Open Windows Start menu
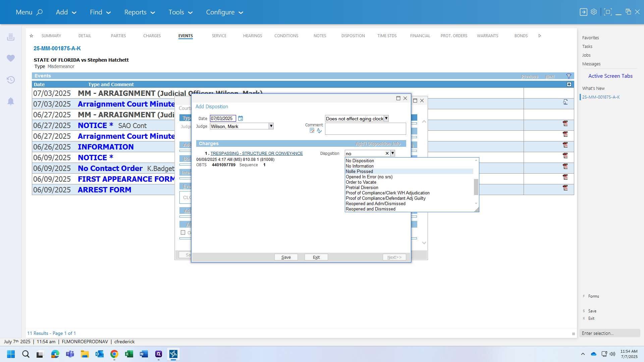The image size is (644, 362). [x=11, y=354]
